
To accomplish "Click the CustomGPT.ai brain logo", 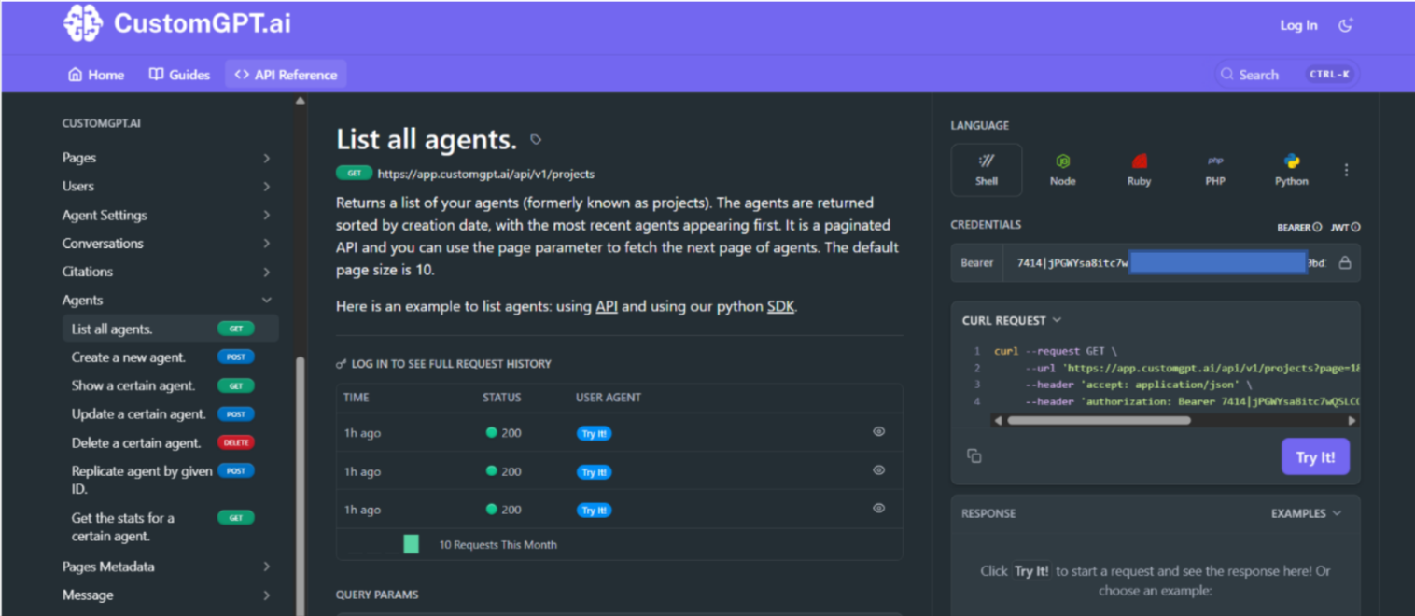I will click(83, 23).
